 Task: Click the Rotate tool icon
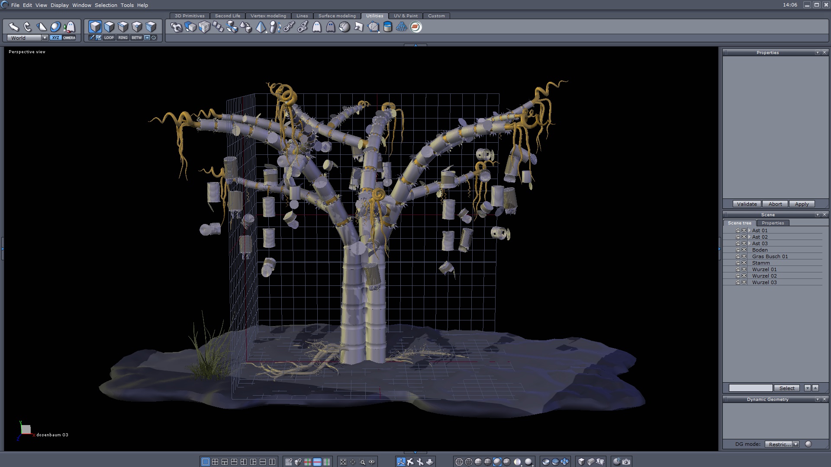pos(27,27)
